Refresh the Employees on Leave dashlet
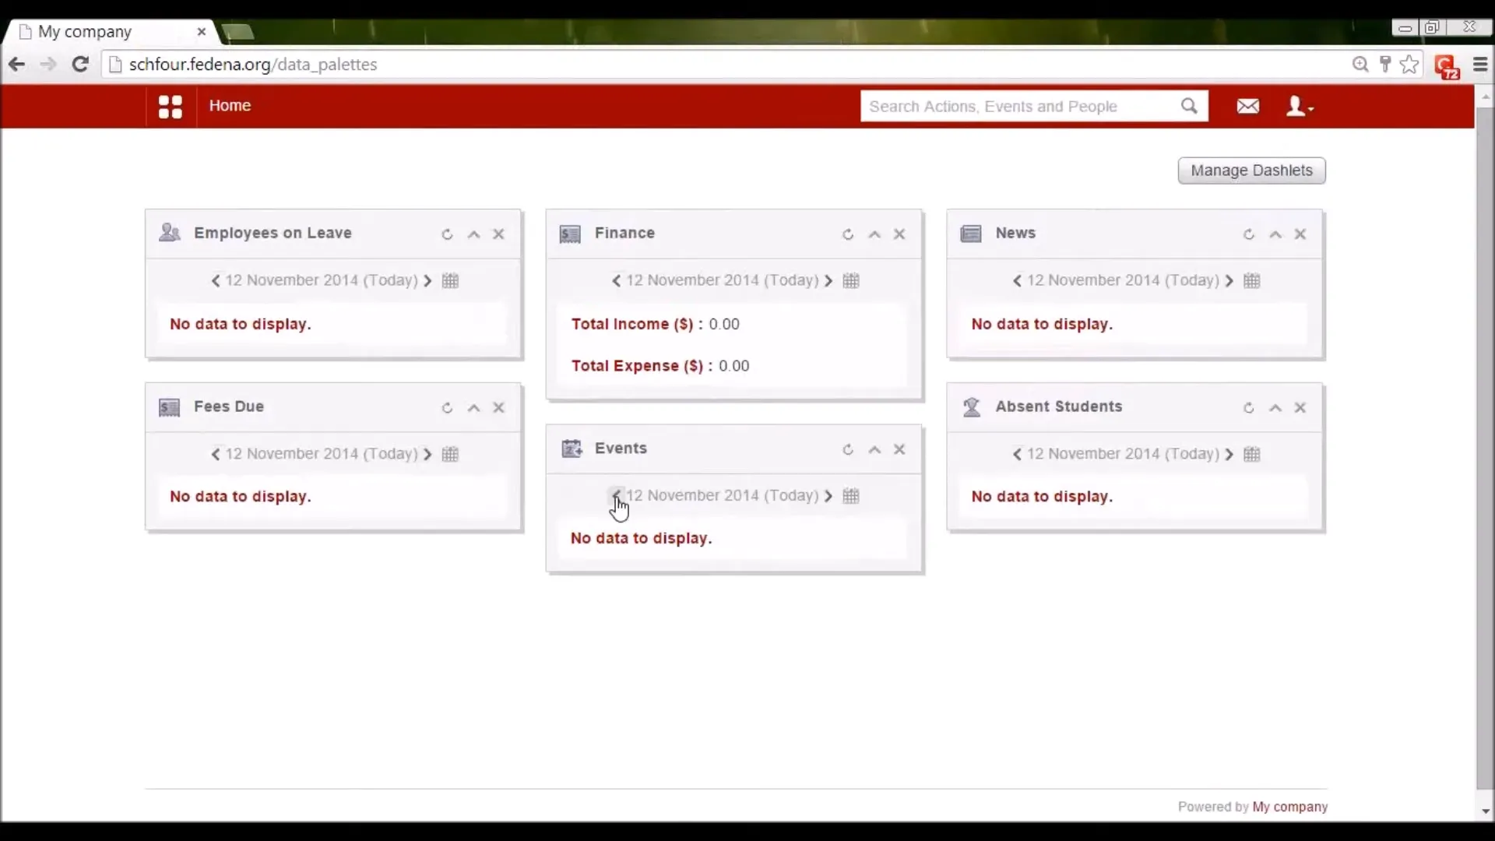Viewport: 1495px width, 841px height. pyautogui.click(x=447, y=234)
